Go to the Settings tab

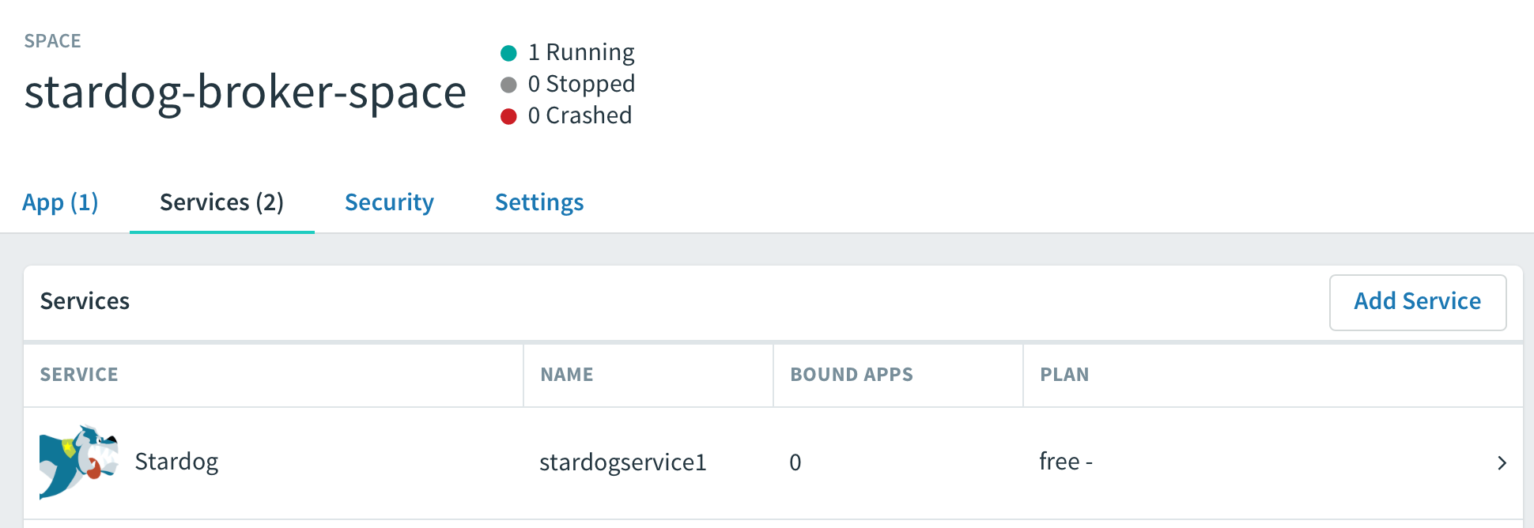click(x=539, y=202)
